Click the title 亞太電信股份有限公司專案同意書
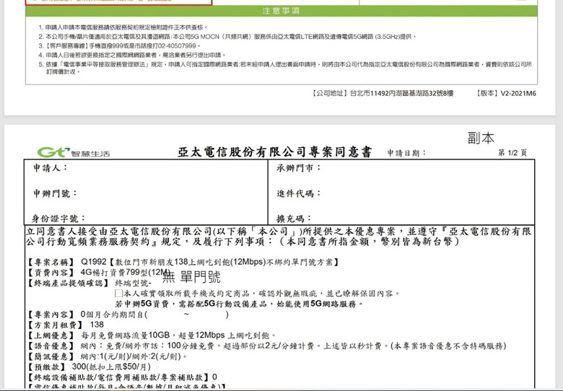The width and height of the screenshot is (563, 391). coord(275,152)
